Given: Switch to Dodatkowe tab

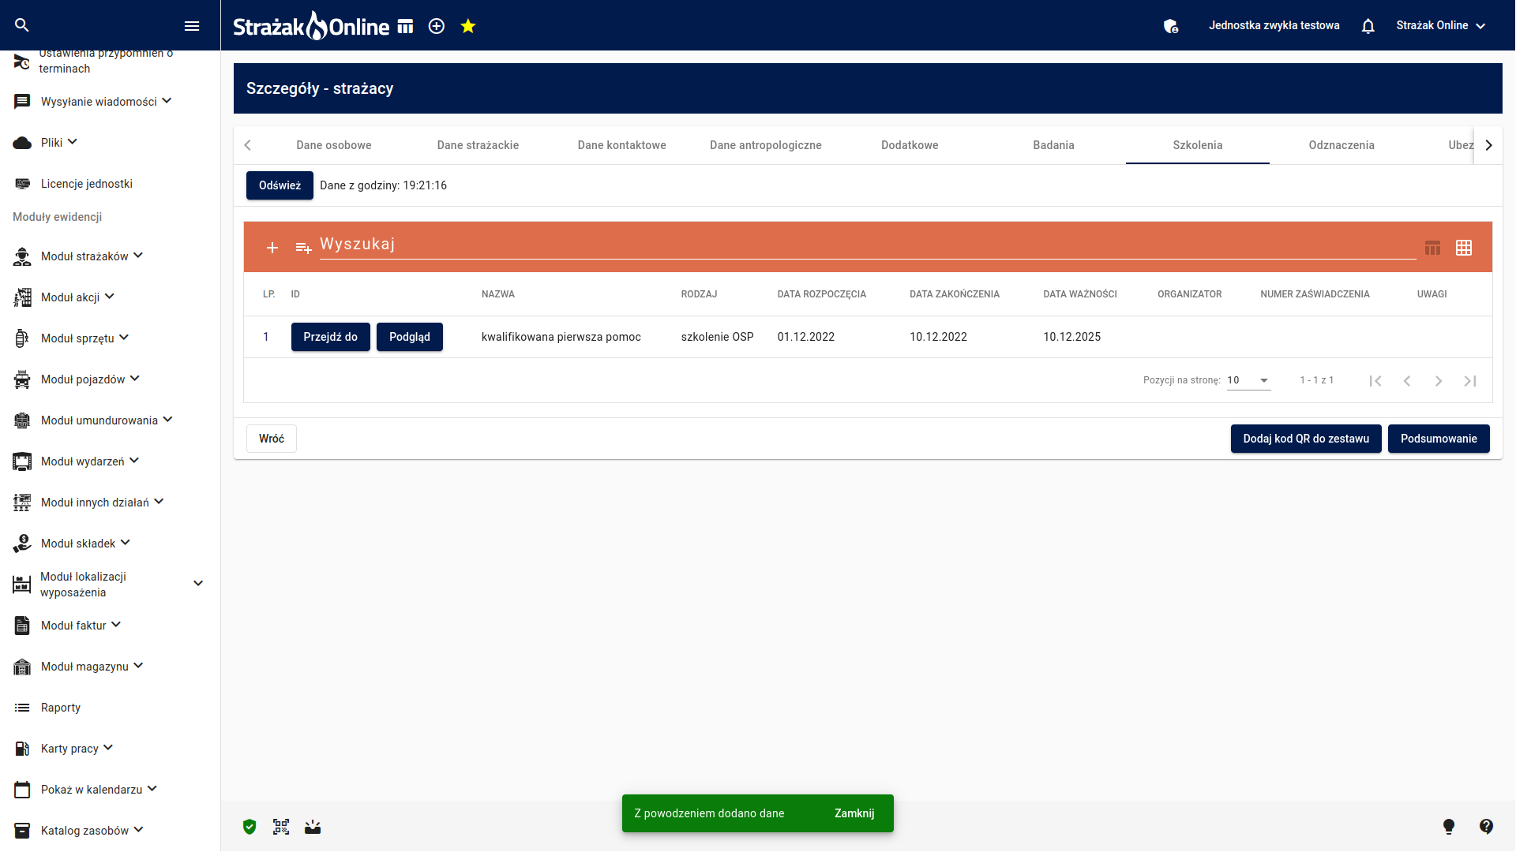Looking at the screenshot, I should pos(910,145).
